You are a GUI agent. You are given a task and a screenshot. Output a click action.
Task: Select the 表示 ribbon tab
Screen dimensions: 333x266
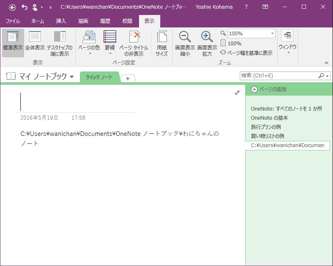click(x=149, y=21)
